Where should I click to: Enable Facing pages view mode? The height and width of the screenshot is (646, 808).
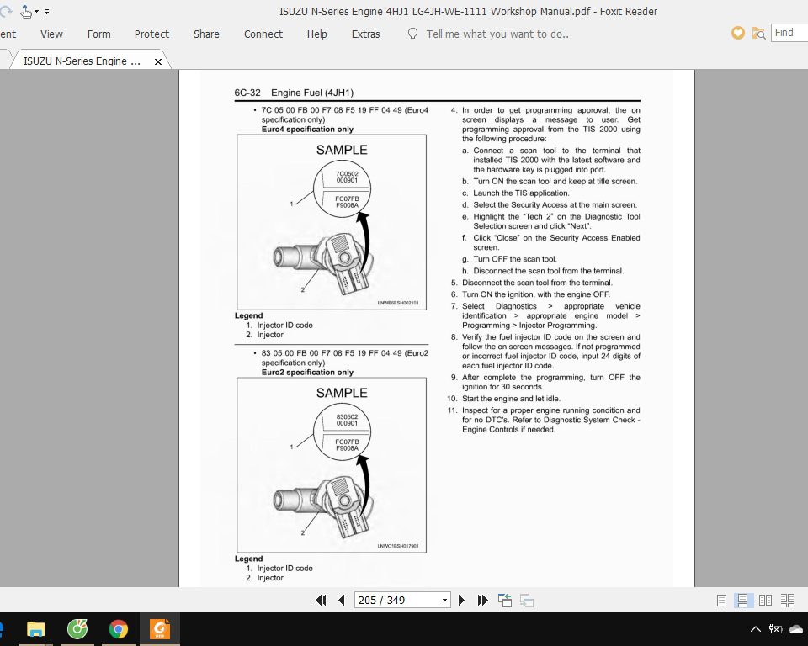(x=764, y=600)
